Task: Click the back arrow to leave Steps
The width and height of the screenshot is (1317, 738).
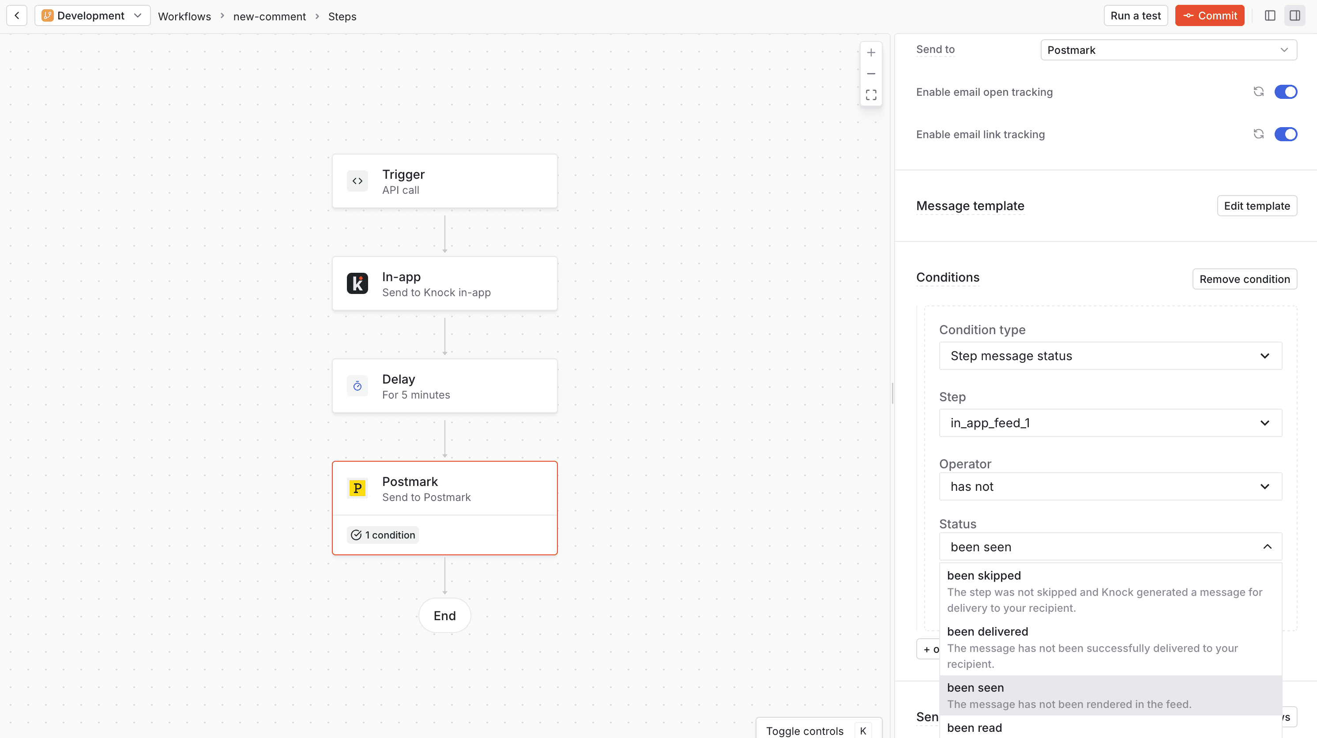Action: 17,15
